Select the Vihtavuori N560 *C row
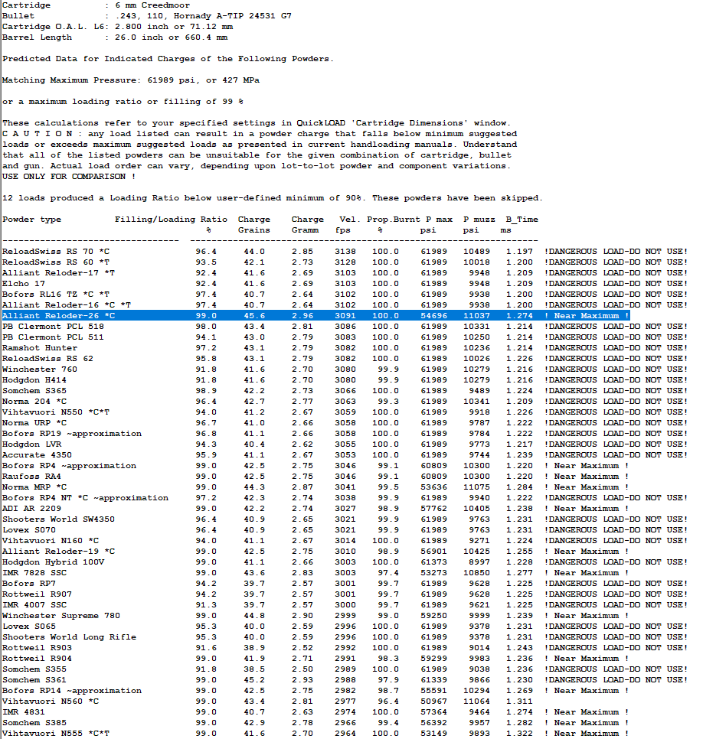The width and height of the screenshot is (716, 739). pos(267,702)
